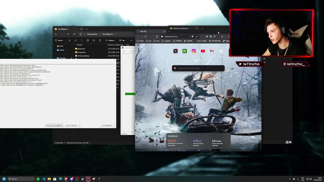
Task: Select the gamesaves folder
Action: [x=81, y=49]
